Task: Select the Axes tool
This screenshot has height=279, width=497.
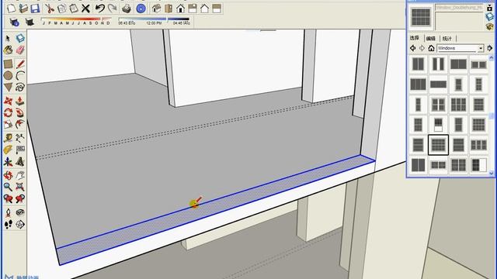Action: (8, 162)
